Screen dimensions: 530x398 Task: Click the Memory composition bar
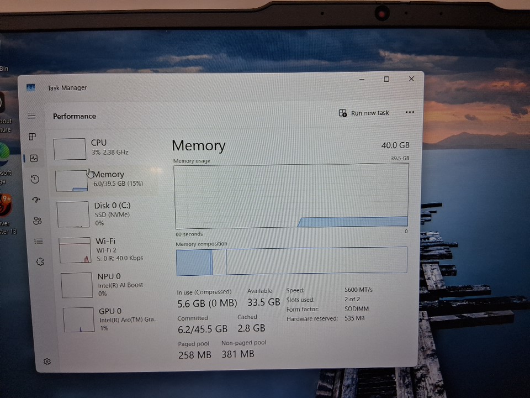[x=291, y=261]
